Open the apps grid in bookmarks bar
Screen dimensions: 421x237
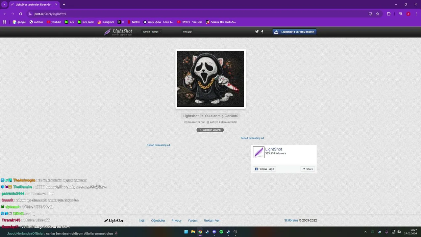point(4,22)
